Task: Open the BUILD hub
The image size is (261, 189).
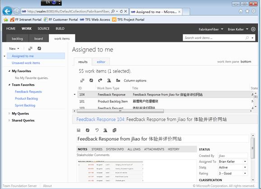Action: (60, 28)
